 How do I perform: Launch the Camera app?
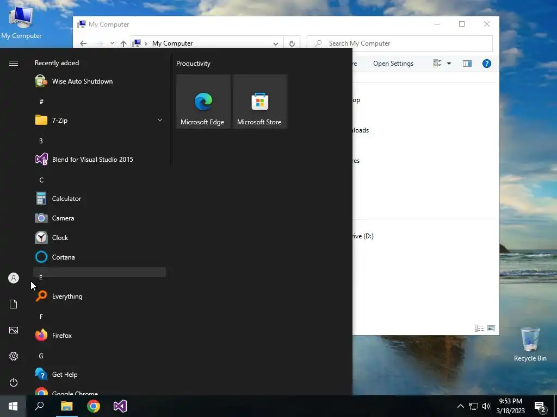coord(100,218)
